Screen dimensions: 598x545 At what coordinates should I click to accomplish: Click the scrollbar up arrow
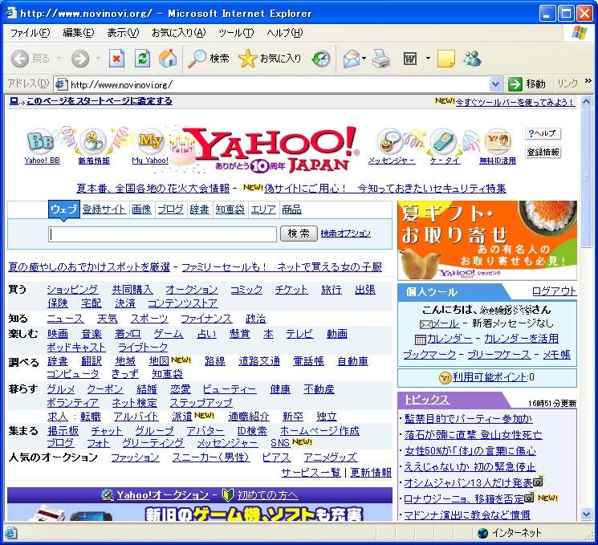click(587, 101)
